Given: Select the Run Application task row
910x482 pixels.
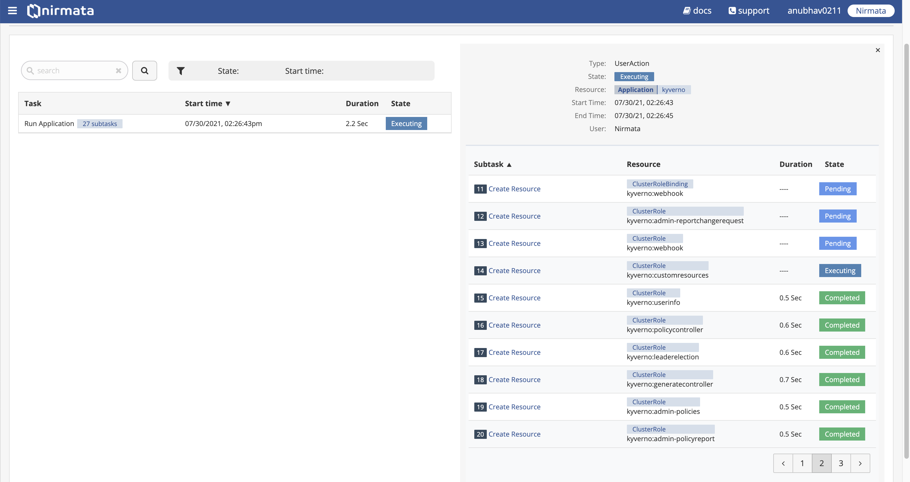Looking at the screenshot, I should [235, 124].
